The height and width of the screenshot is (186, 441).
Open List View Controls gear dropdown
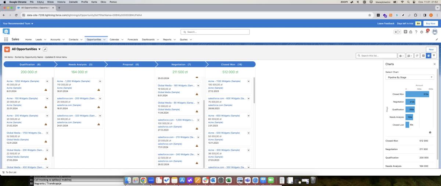(402, 56)
